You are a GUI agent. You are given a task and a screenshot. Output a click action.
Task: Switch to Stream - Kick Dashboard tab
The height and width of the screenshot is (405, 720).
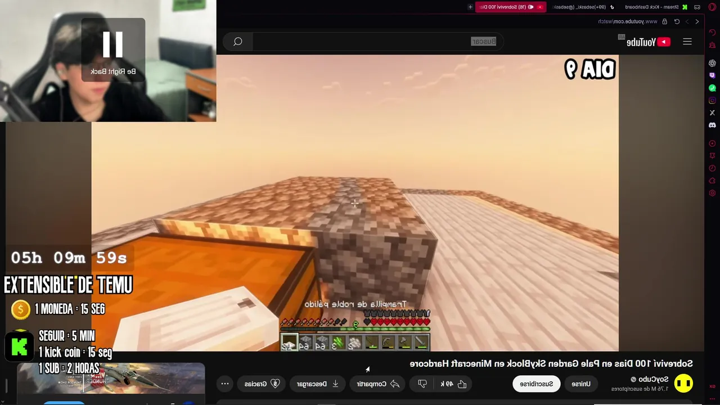[x=656, y=7]
